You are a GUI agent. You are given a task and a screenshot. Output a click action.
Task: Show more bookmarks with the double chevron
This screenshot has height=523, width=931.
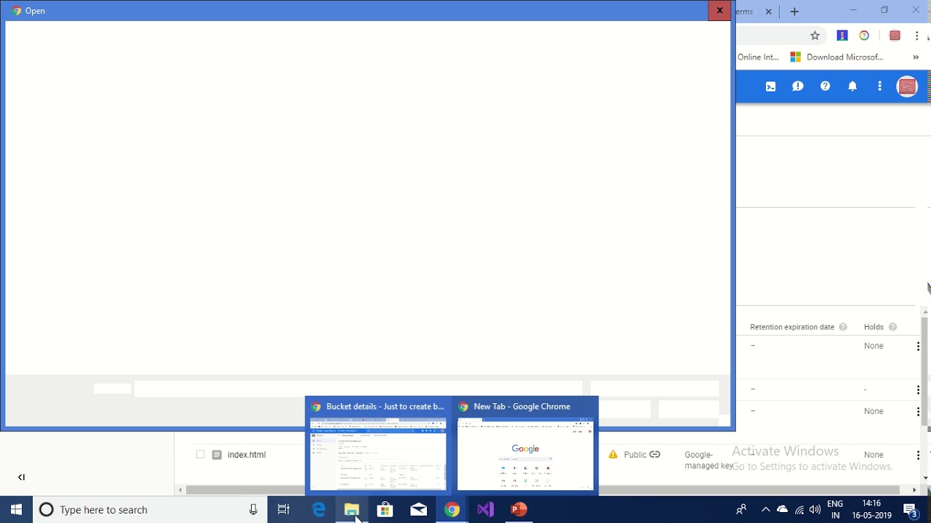click(x=916, y=57)
